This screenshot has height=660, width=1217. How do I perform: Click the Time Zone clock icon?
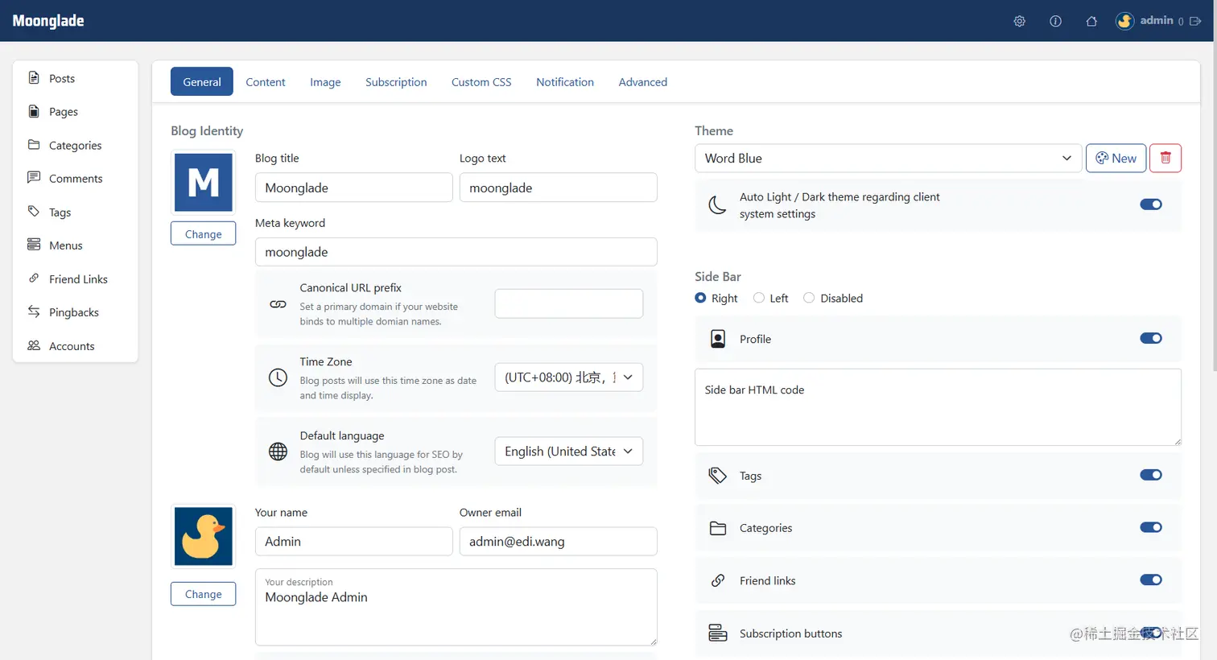click(278, 377)
